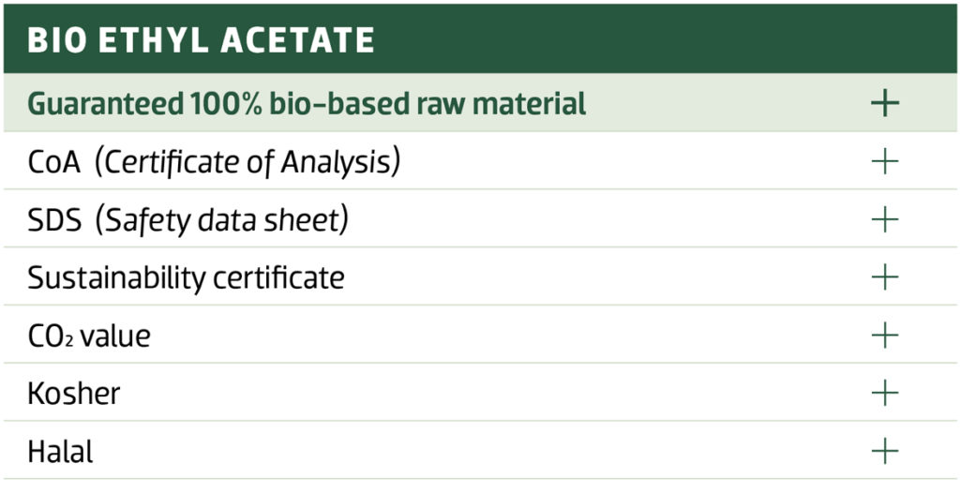The height and width of the screenshot is (493, 960).
Task: Click the "Halal" row label
Action: pyautogui.click(x=60, y=452)
